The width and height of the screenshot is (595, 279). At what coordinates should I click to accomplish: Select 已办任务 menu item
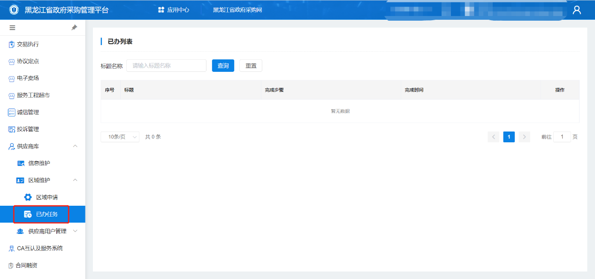[46, 214]
